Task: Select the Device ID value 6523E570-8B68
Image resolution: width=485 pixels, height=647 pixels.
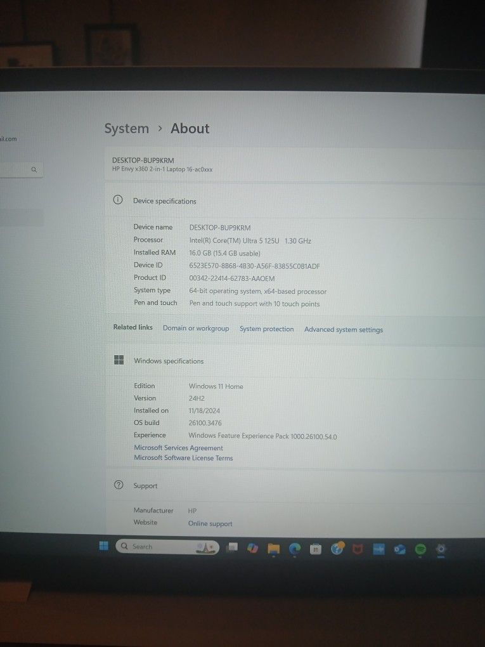Action: point(254,266)
